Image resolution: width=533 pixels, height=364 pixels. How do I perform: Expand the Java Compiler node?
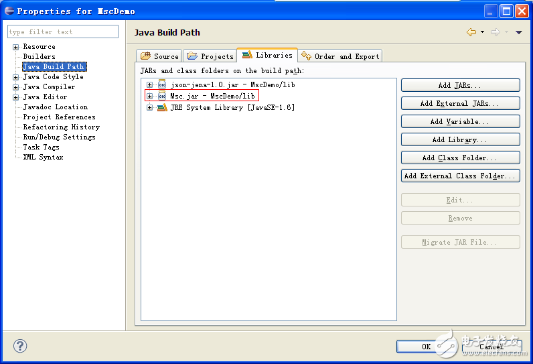[x=15, y=87]
